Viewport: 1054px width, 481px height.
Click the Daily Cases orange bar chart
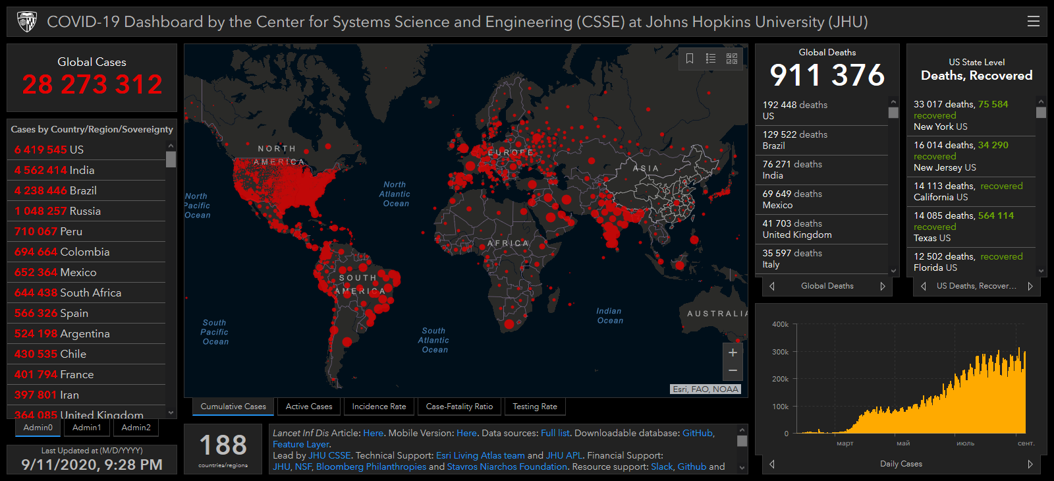(912, 390)
